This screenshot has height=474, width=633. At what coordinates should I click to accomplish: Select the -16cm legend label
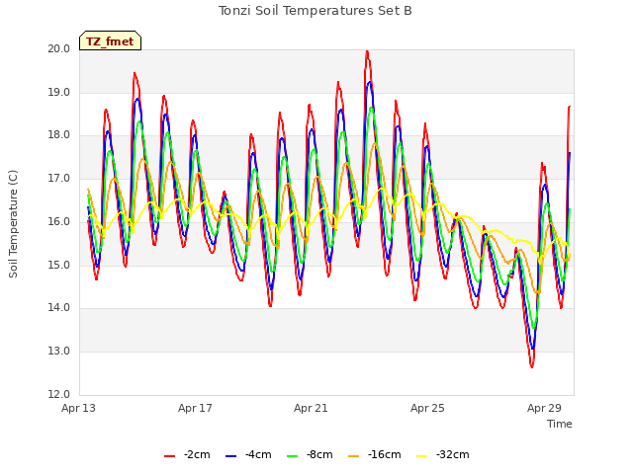pyautogui.click(x=385, y=454)
